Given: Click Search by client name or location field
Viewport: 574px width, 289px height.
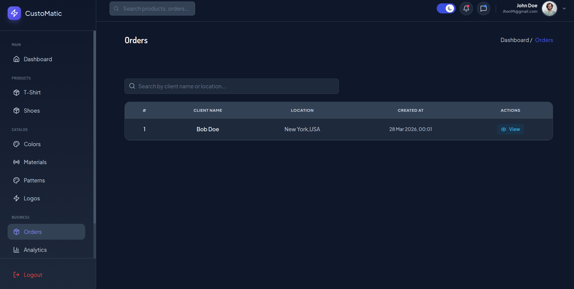Looking at the screenshot, I should (x=232, y=86).
